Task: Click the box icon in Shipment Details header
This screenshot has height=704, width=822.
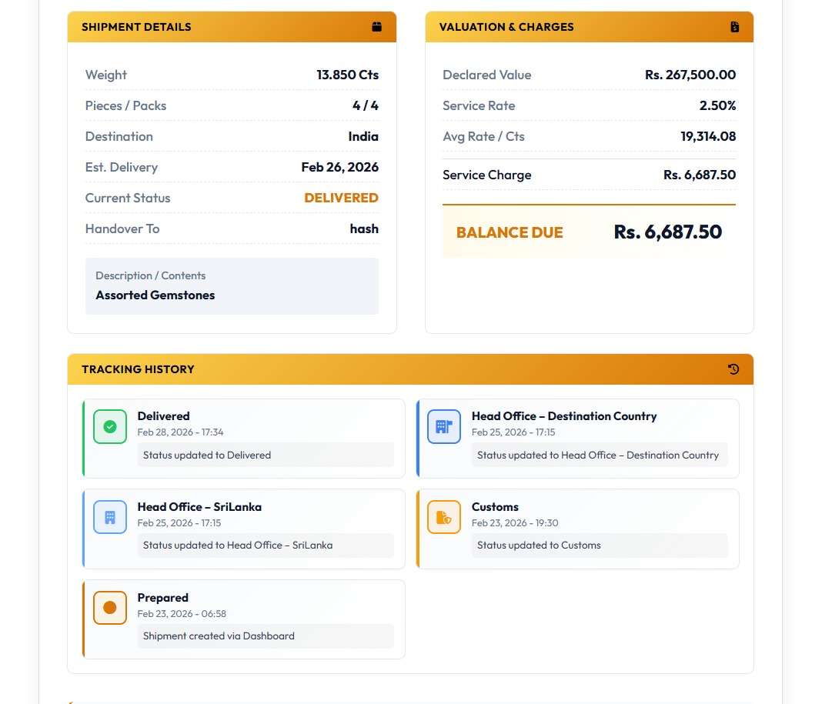Action: click(x=376, y=27)
